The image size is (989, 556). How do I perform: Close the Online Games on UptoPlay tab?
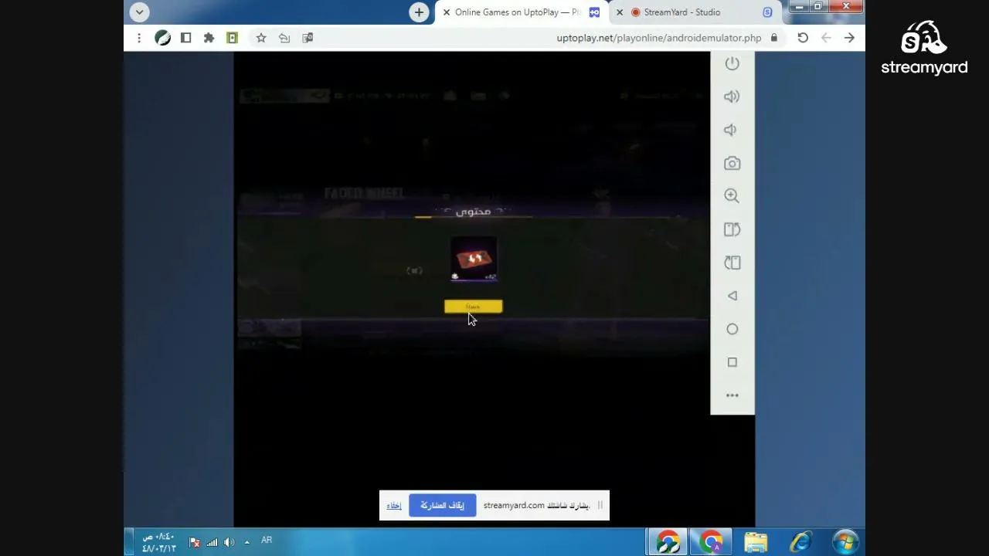pos(446,12)
